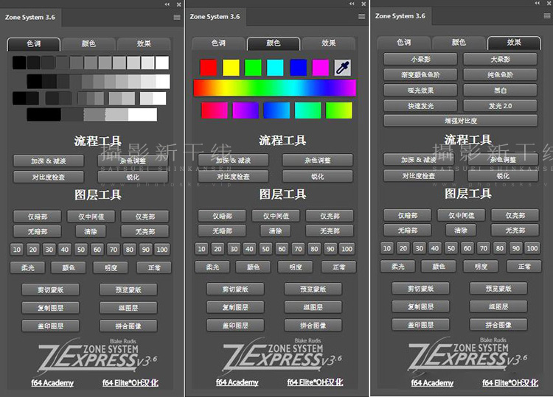Choose the magenta-to-purple gradient swatch

[246, 110]
